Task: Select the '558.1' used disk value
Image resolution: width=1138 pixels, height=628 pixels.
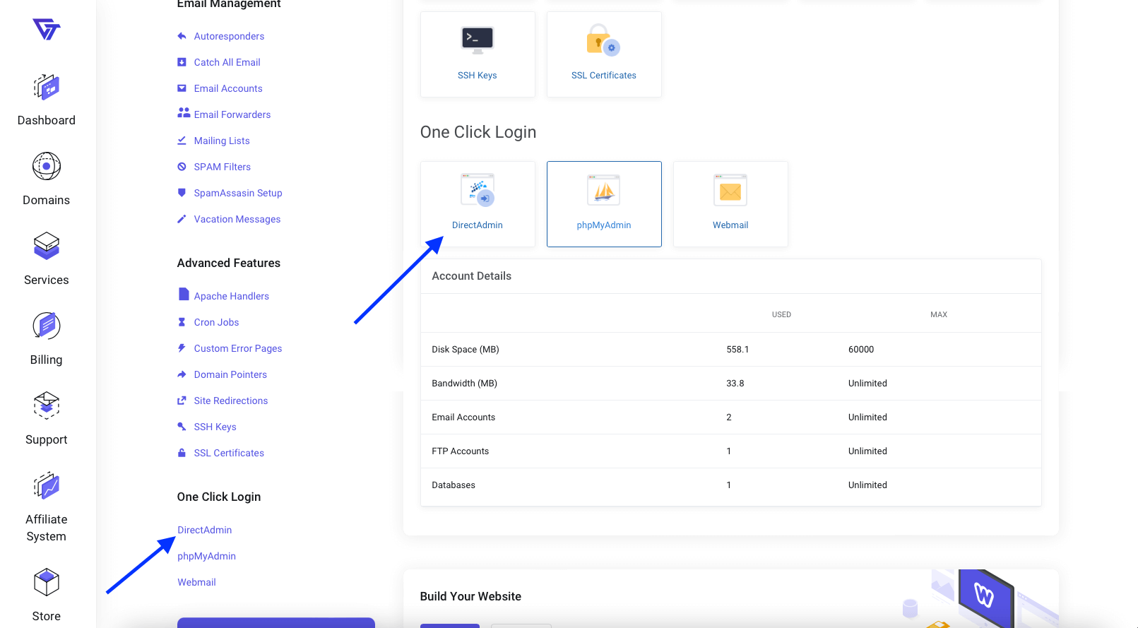Action: point(737,349)
